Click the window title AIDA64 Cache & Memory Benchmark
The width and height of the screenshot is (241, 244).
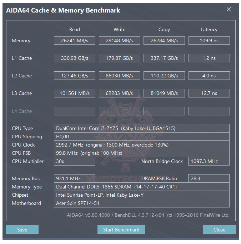[x=63, y=10]
